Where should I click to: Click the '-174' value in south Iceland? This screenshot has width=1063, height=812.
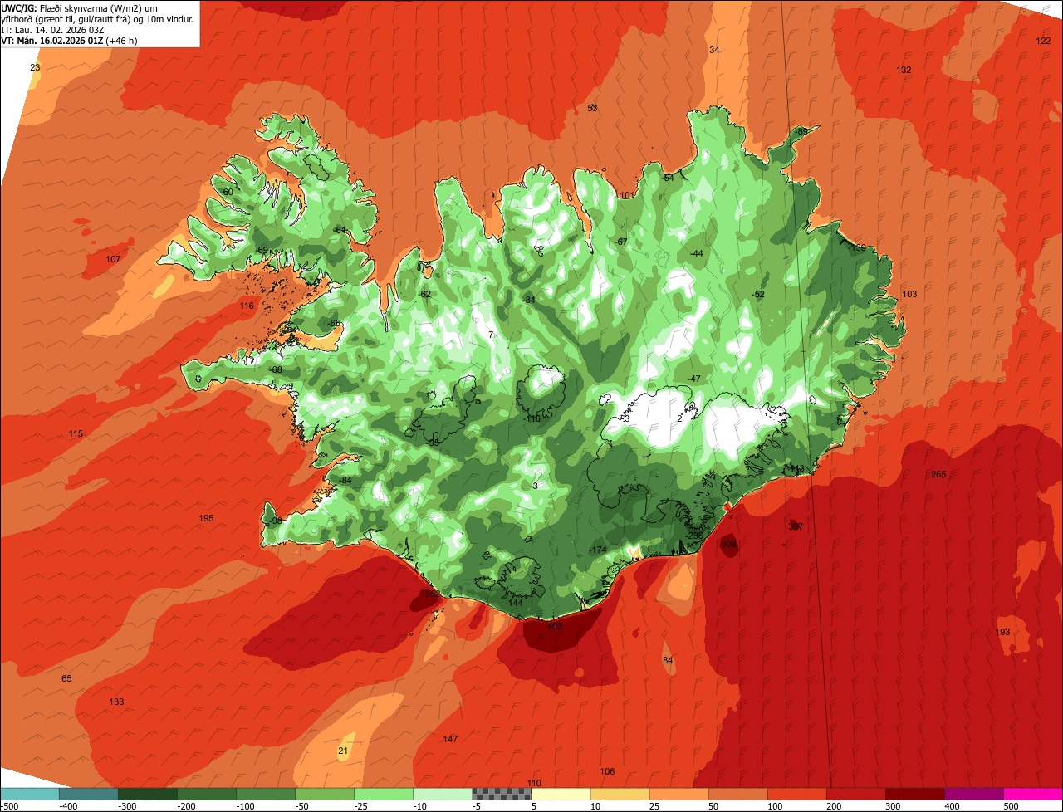[x=597, y=550]
